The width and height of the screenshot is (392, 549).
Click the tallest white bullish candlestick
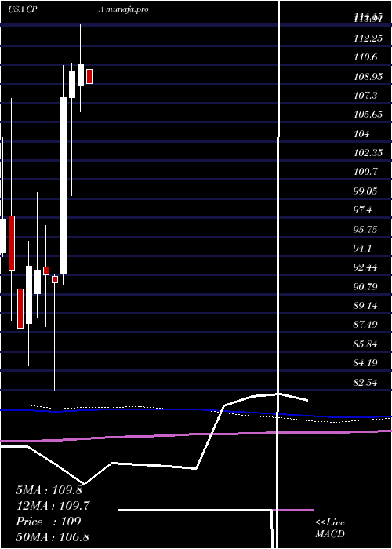64,186
